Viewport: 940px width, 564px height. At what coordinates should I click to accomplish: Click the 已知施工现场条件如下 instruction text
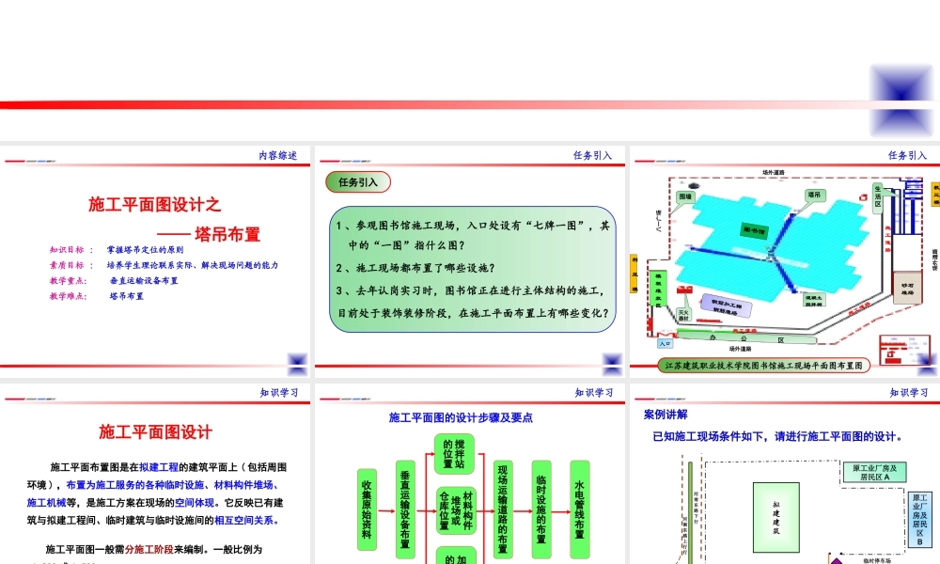(x=777, y=436)
